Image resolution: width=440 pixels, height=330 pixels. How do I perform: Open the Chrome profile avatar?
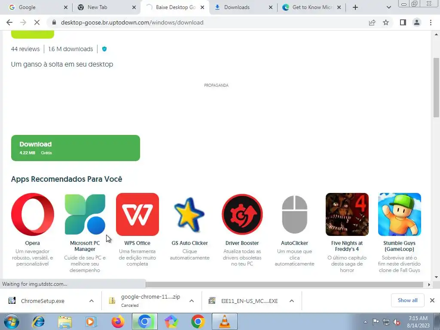(x=417, y=22)
